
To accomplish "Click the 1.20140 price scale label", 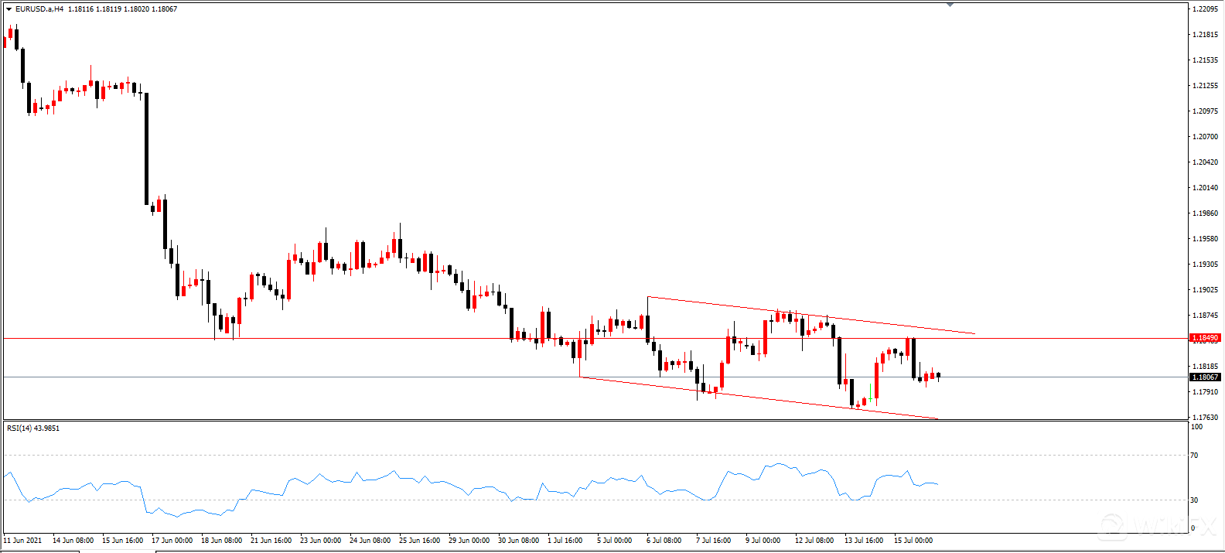I will [x=1205, y=188].
